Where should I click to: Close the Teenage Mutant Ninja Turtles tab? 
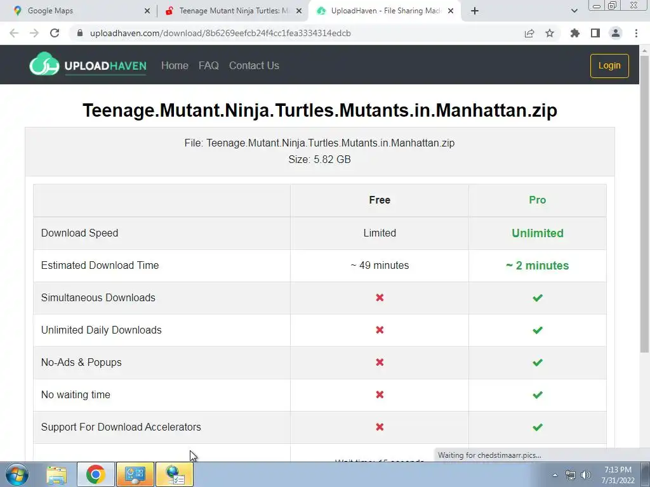point(299,11)
